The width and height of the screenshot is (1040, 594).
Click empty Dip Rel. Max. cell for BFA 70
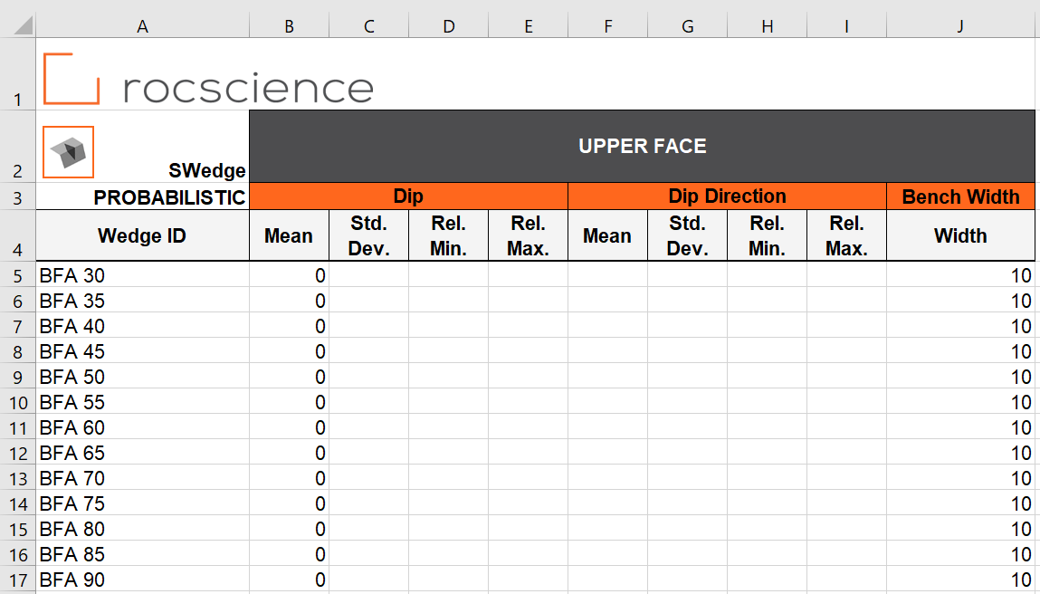pos(528,478)
